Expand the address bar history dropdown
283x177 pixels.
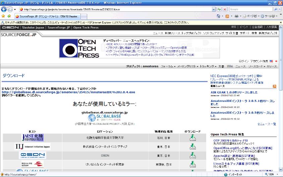(x=214, y=9)
